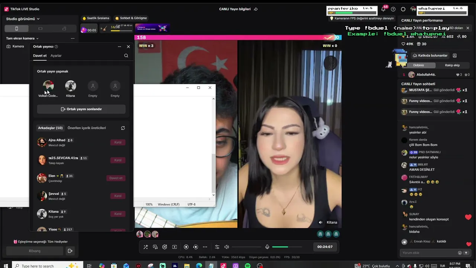The width and height of the screenshot is (476, 268).
Task: Open the more options dots in control bar
Action: point(205,247)
